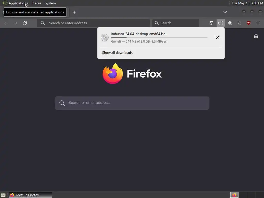Click download status '6m left — 644 MB'
Screen dimensions: 264x198
pos(139,42)
